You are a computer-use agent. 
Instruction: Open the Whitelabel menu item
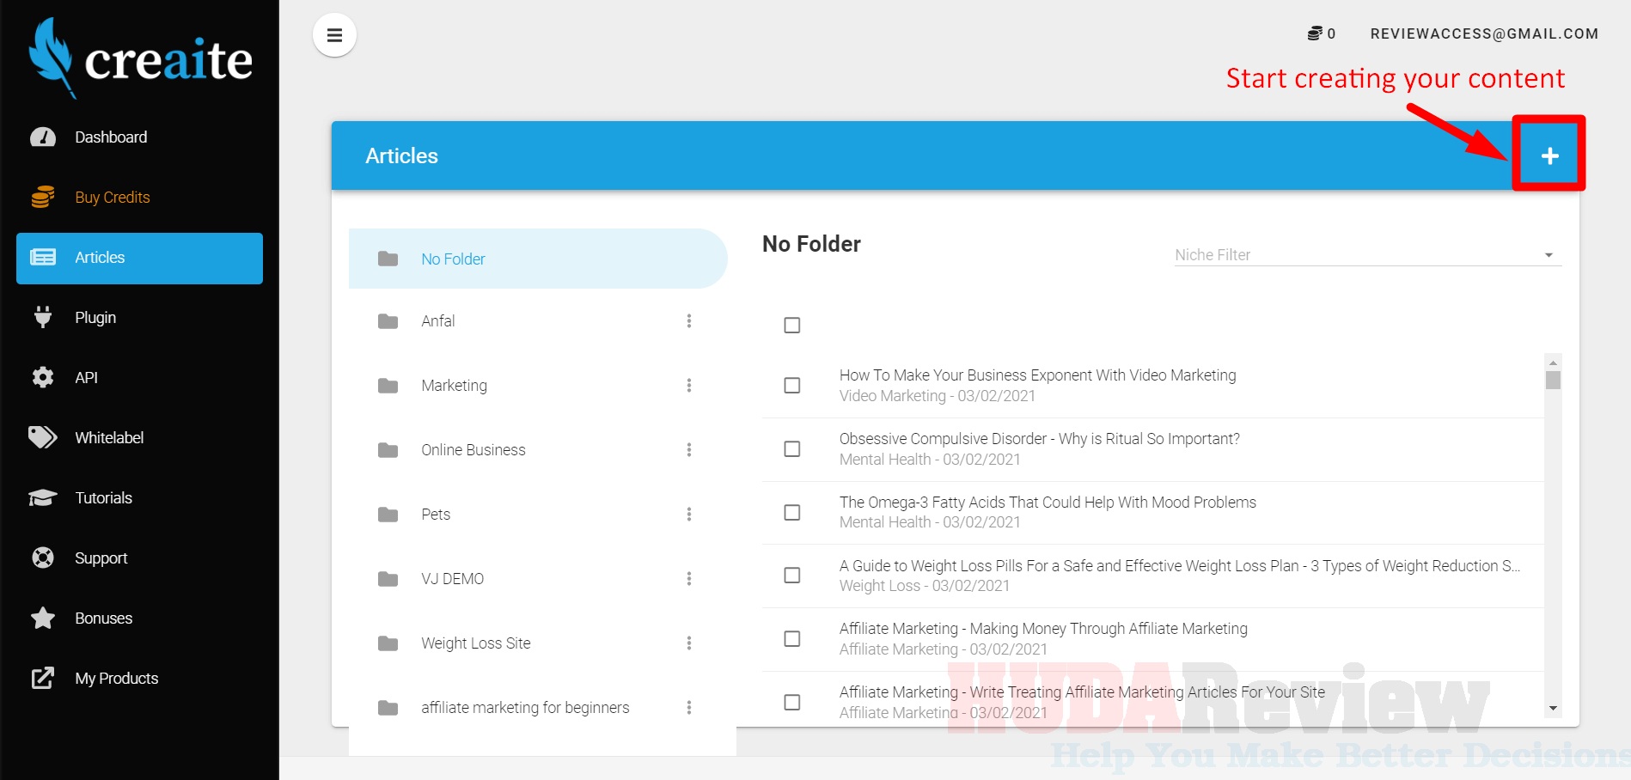pyautogui.click(x=139, y=438)
